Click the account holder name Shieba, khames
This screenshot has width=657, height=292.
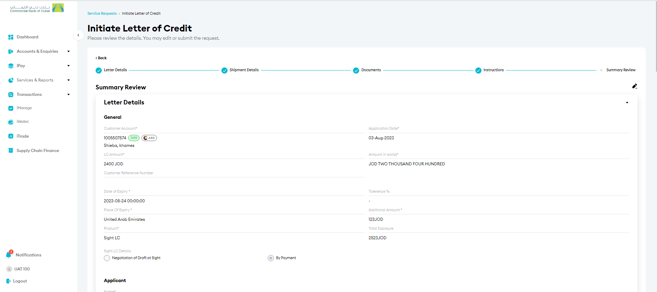click(x=119, y=145)
